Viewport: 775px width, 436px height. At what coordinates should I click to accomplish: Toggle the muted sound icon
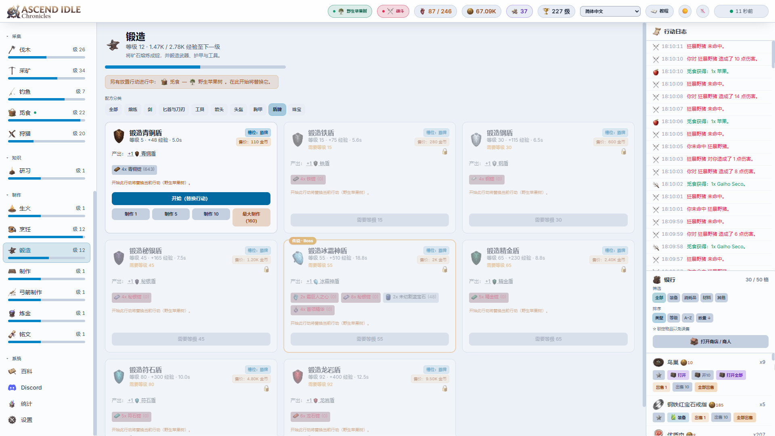[x=703, y=11]
